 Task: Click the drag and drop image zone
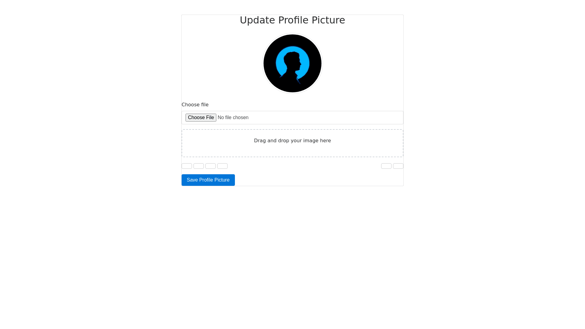coord(292,143)
